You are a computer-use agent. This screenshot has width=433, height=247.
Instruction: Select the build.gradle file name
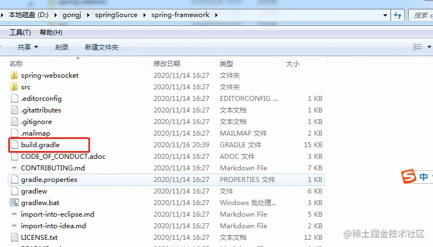coord(40,144)
